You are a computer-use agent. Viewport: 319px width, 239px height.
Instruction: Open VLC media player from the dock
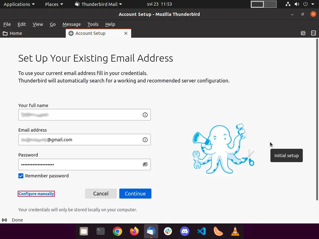(x=235, y=231)
